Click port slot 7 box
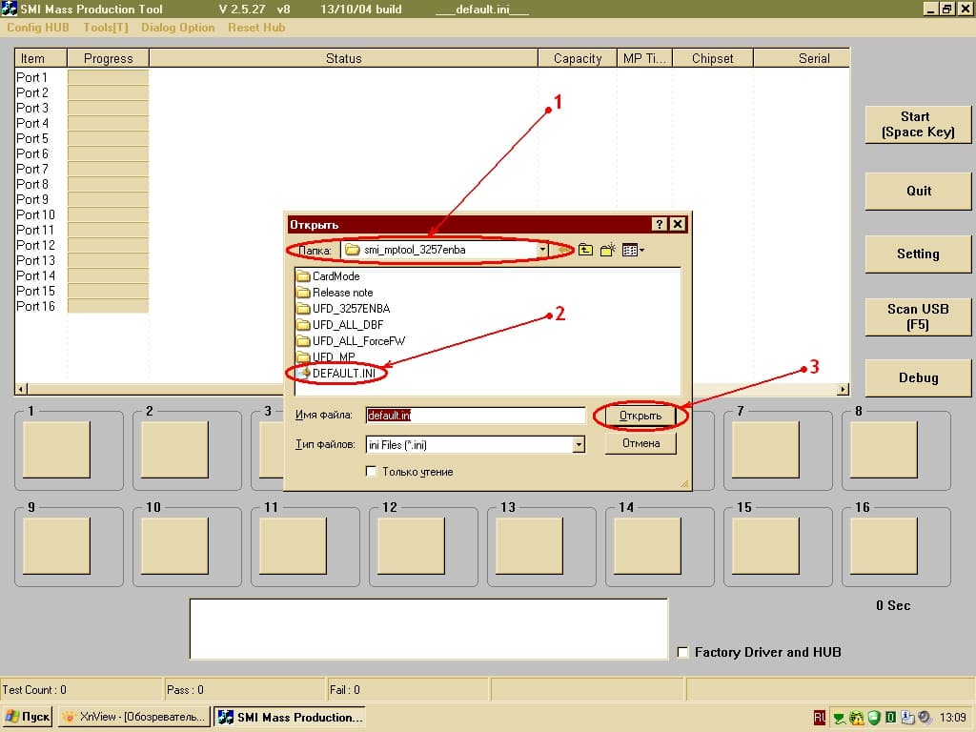976x732 pixels. (765, 450)
